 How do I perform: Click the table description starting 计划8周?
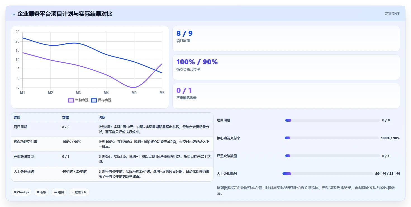[154, 130]
